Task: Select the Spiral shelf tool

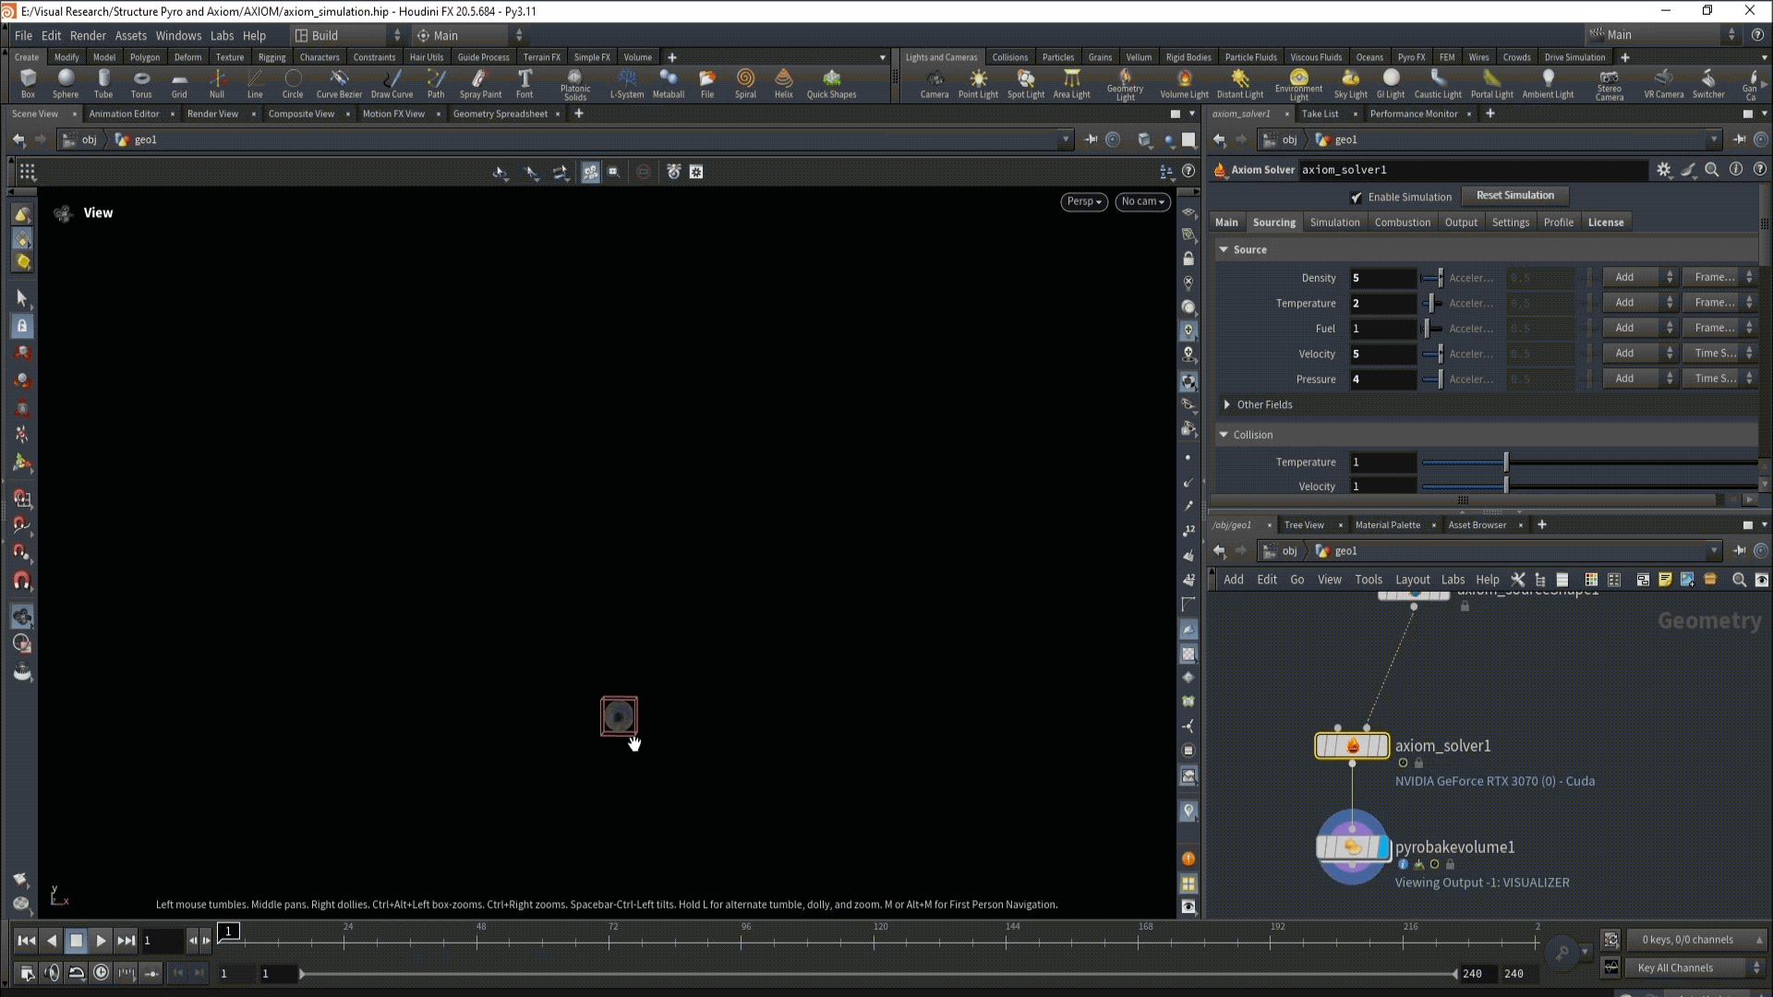Action: (x=745, y=82)
